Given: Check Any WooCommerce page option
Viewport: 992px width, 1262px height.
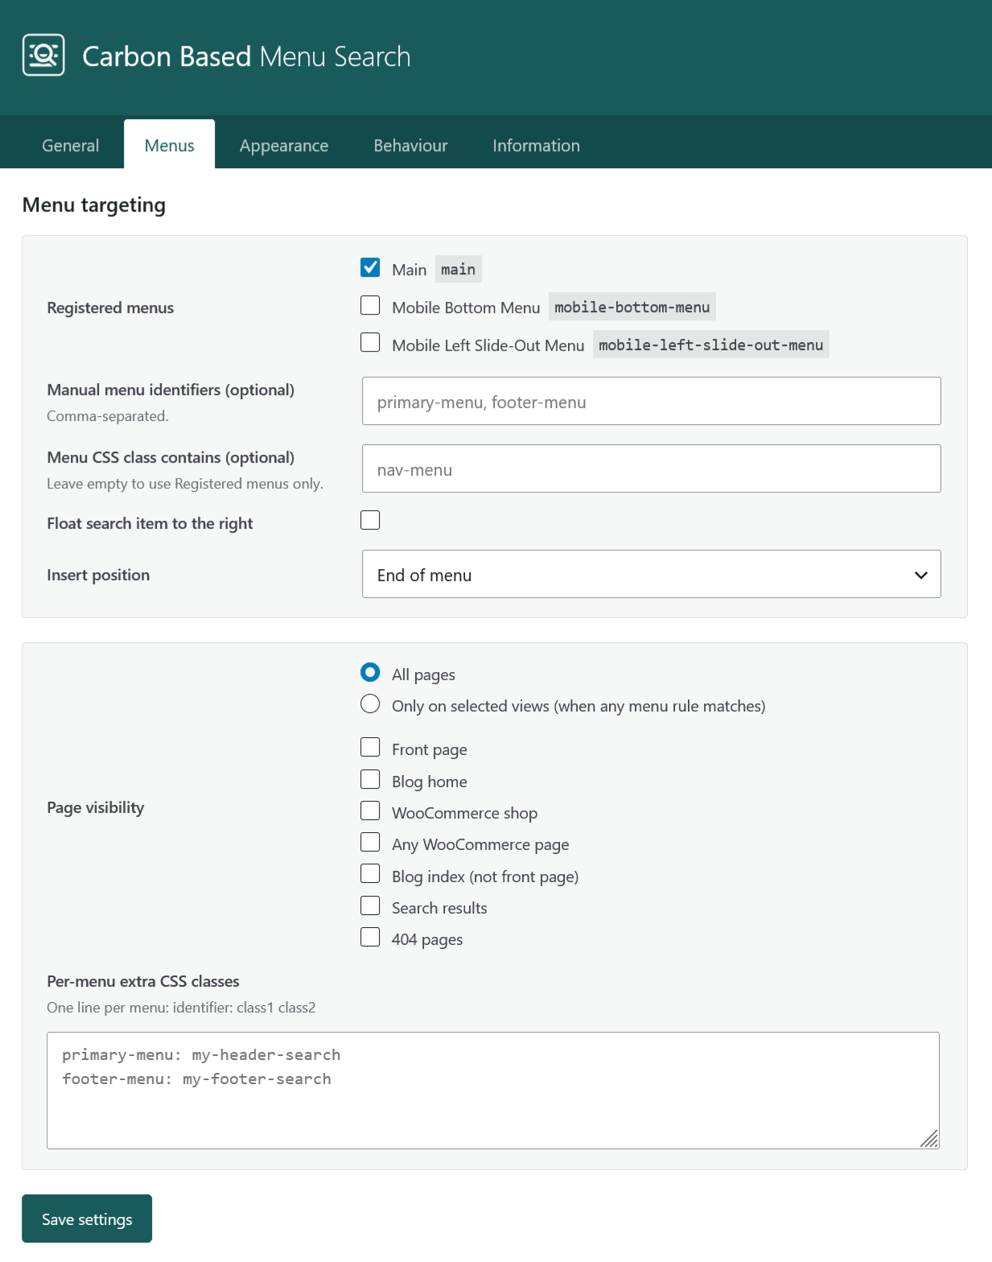Looking at the screenshot, I should click(370, 842).
